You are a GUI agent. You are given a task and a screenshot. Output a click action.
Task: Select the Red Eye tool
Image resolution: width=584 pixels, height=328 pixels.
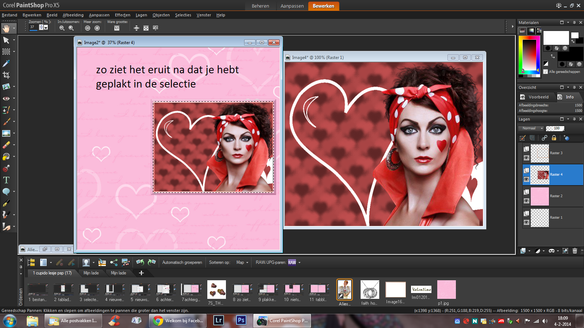pyautogui.click(x=6, y=98)
